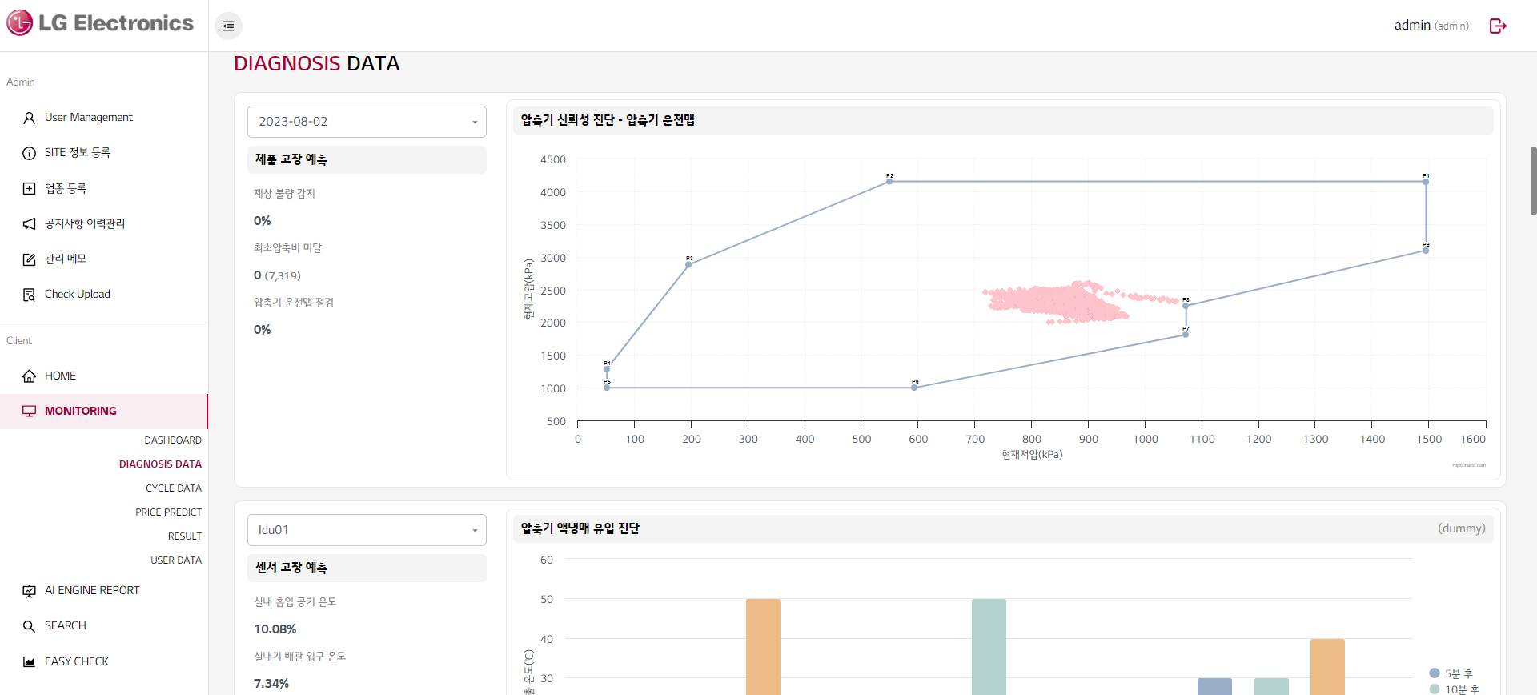Toggle the 10분 후 legend item
This screenshot has height=695, width=1537.
pyautogui.click(x=1455, y=689)
